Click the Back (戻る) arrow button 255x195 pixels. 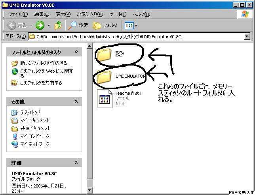click(12, 25)
